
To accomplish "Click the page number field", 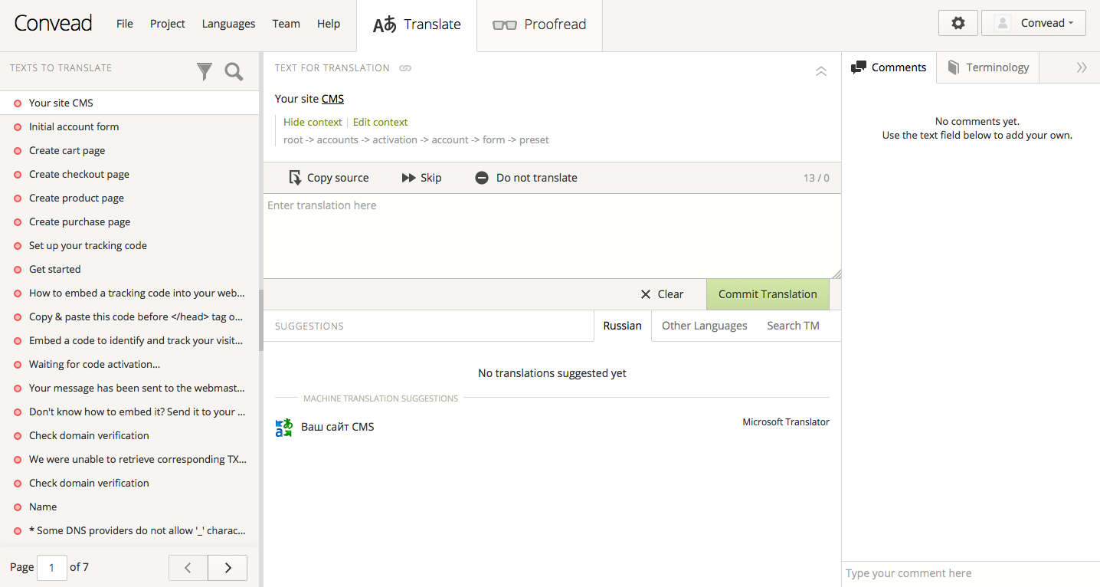I will point(52,568).
